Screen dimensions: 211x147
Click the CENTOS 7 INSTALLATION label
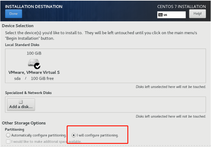pyautogui.click(x=181, y=7)
